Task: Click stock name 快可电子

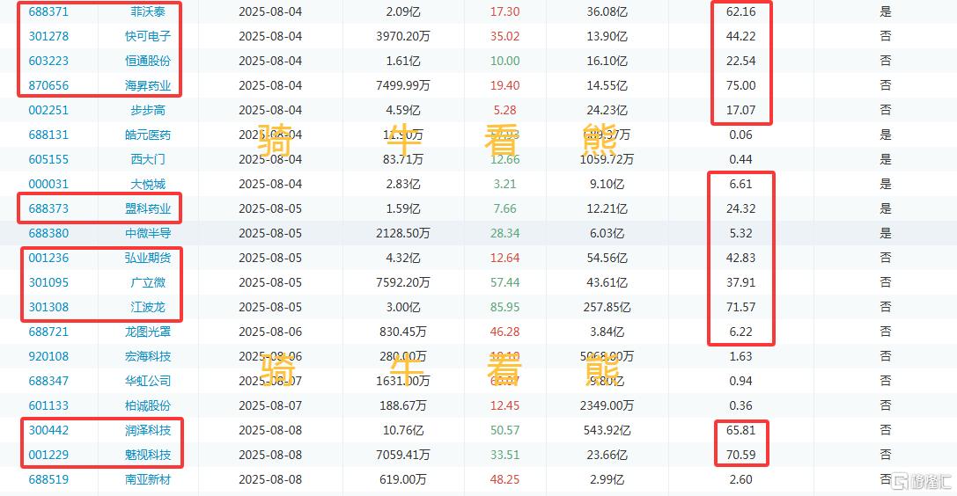Action: [x=148, y=36]
